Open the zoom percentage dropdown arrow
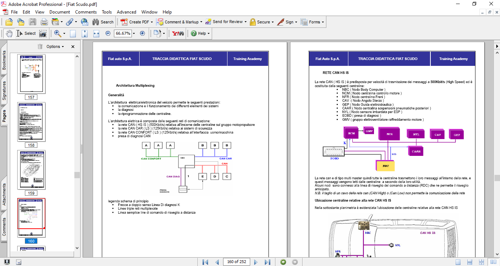Viewport: 500px width, 266px height. (x=134, y=33)
